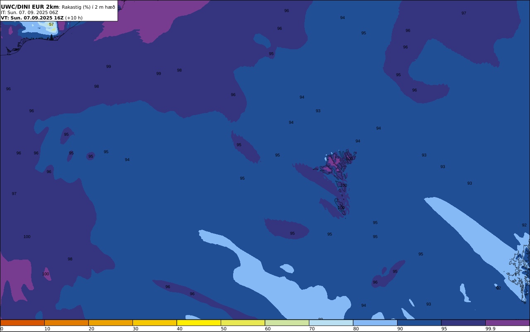This screenshot has width=530, height=332.
Task: Click the "20" tick label on color scale
Action: [x=91, y=329]
